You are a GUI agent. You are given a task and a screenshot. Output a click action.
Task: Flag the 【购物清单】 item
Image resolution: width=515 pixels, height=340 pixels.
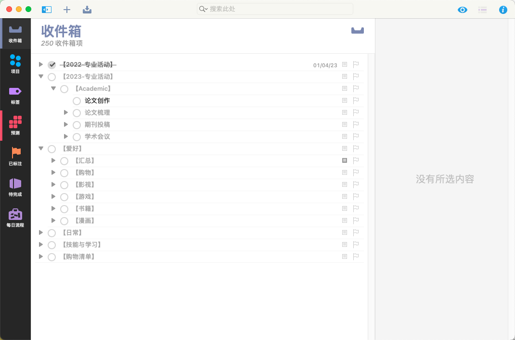(x=356, y=256)
